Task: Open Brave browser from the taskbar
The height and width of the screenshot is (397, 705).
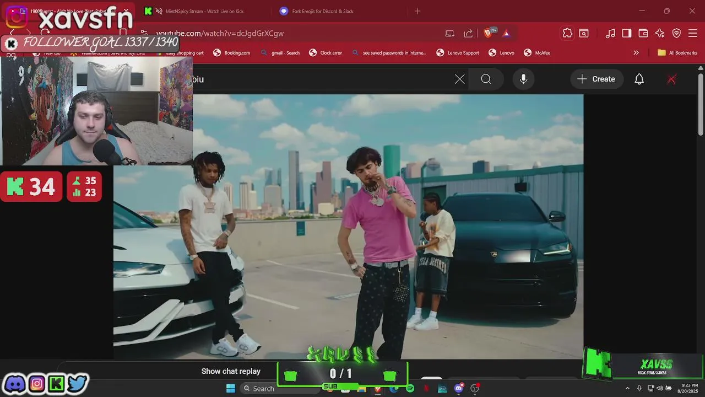Action: point(378,389)
